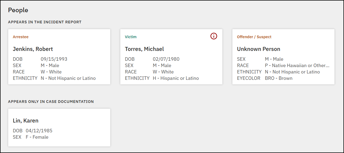
Task: Select the Victim role label
Action: coord(131,37)
